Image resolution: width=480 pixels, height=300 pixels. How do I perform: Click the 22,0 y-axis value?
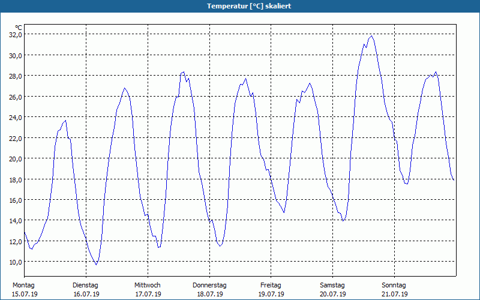click(x=16, y=139)
